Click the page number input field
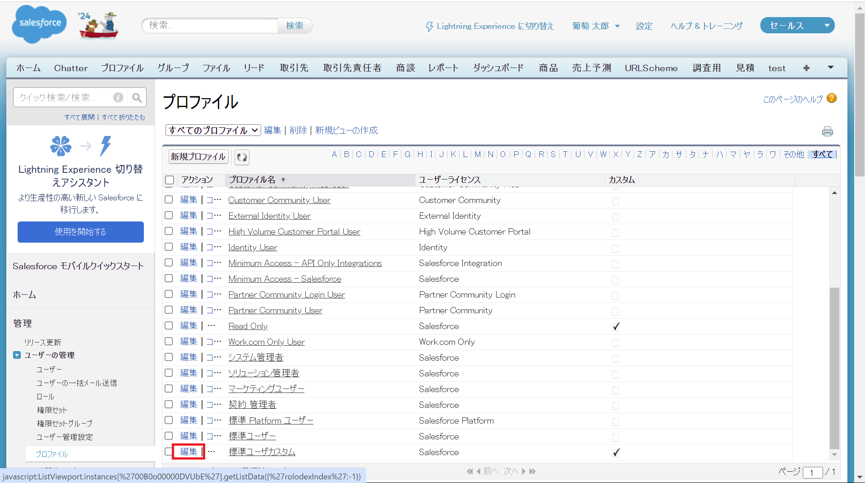 (812, 472)
